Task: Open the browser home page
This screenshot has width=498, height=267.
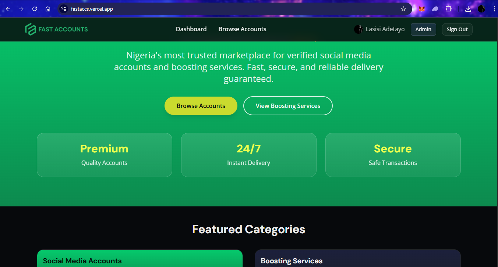Action: pyautogui.click(x=48, y=9)
